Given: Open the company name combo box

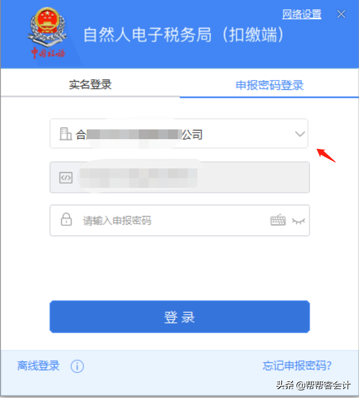Looking at the screenshot, I should coord(179,134).
